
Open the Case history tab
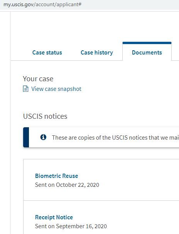97,53
